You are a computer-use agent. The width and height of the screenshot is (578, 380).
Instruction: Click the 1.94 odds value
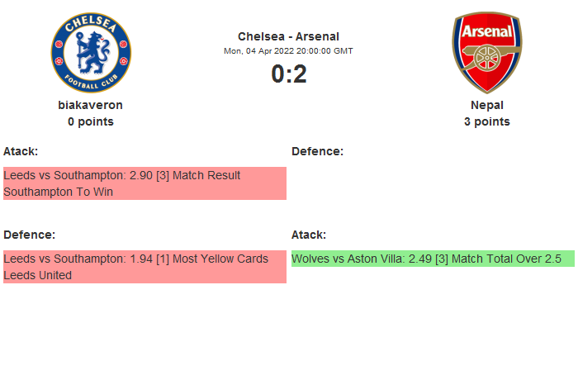[x=142, y=259]
